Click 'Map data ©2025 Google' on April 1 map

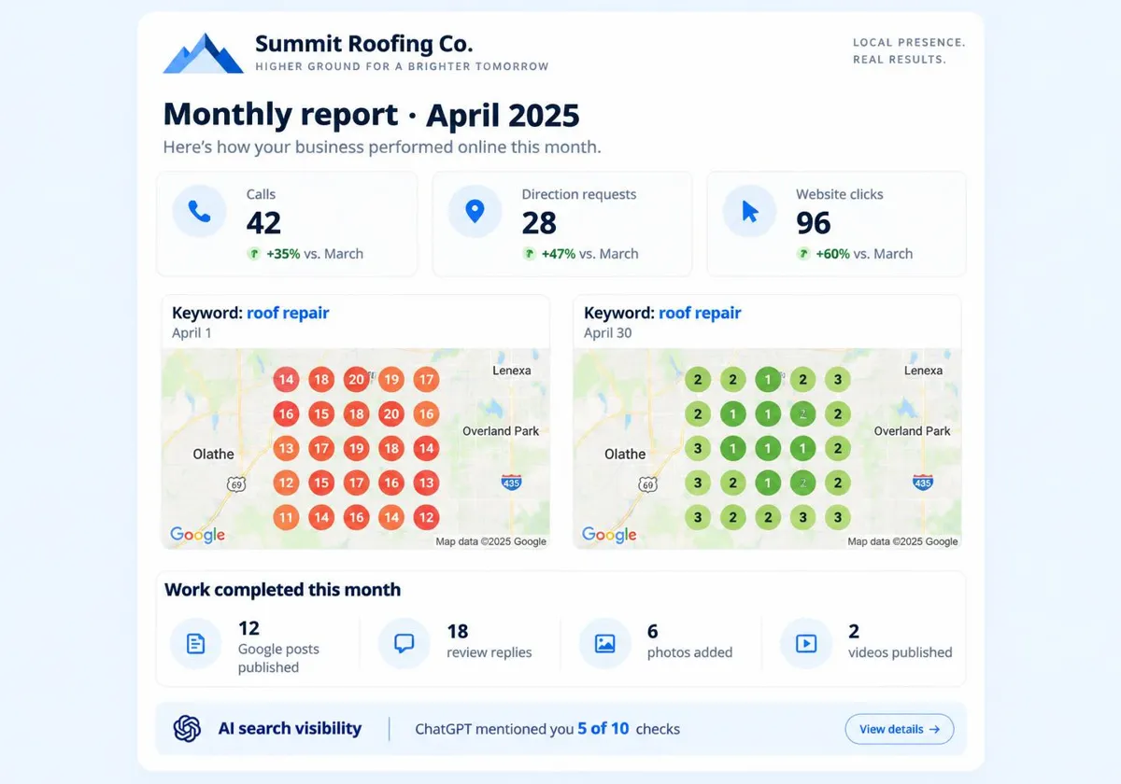tap(491, 541)
